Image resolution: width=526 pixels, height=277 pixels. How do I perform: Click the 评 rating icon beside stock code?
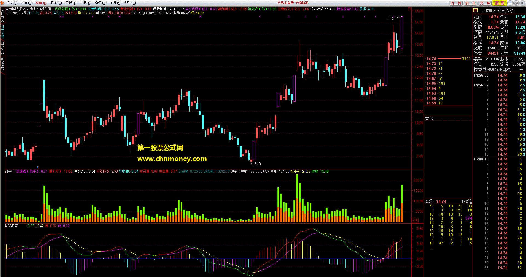476,10
